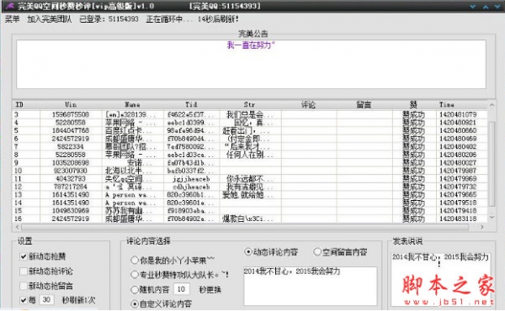Viewport: 505px width, 311px height.
Task: Click Uin cell 1035208698
Action: tap(71, 163)
